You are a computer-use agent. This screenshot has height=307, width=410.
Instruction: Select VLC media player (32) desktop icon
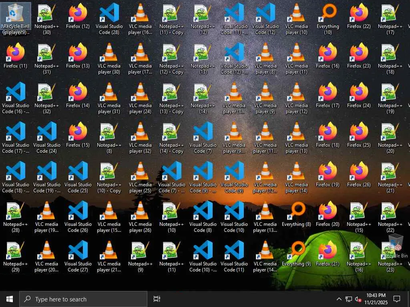(140, 138)
